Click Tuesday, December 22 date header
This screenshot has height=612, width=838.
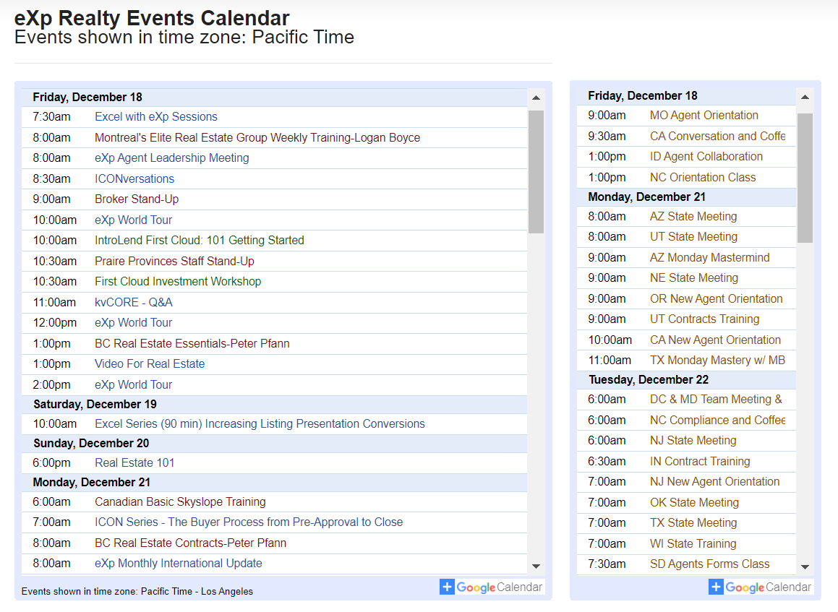(649, 379)
